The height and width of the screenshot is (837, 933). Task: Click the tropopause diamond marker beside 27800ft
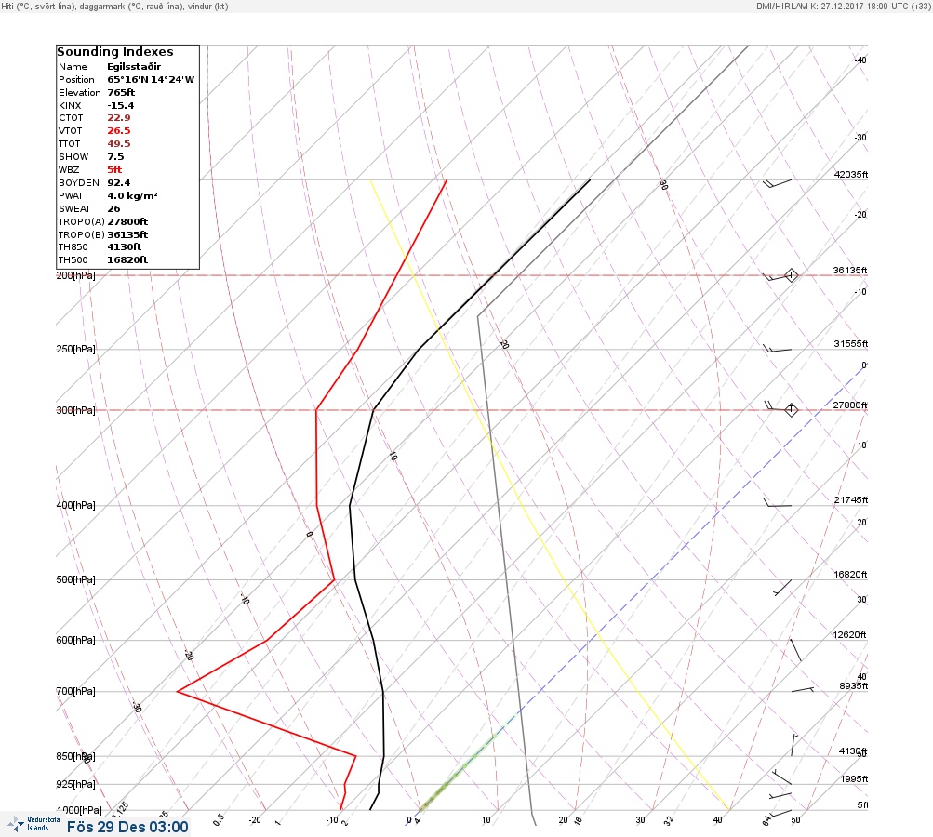point(791,409)
